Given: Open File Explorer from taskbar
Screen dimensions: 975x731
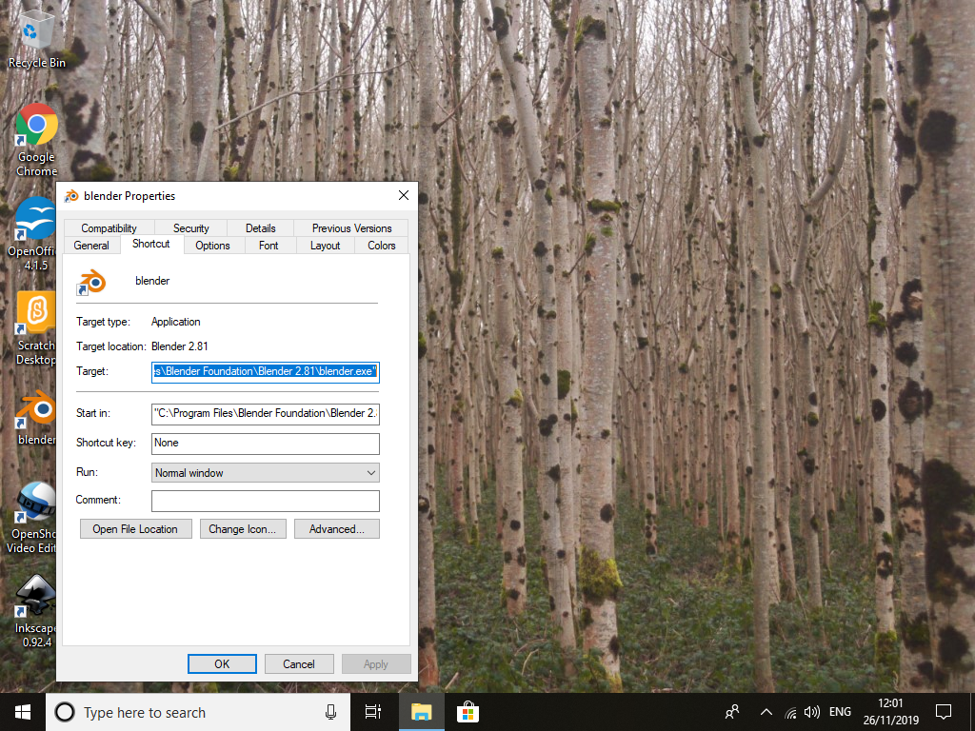Looking at the screenshot, I should (421, 712).
